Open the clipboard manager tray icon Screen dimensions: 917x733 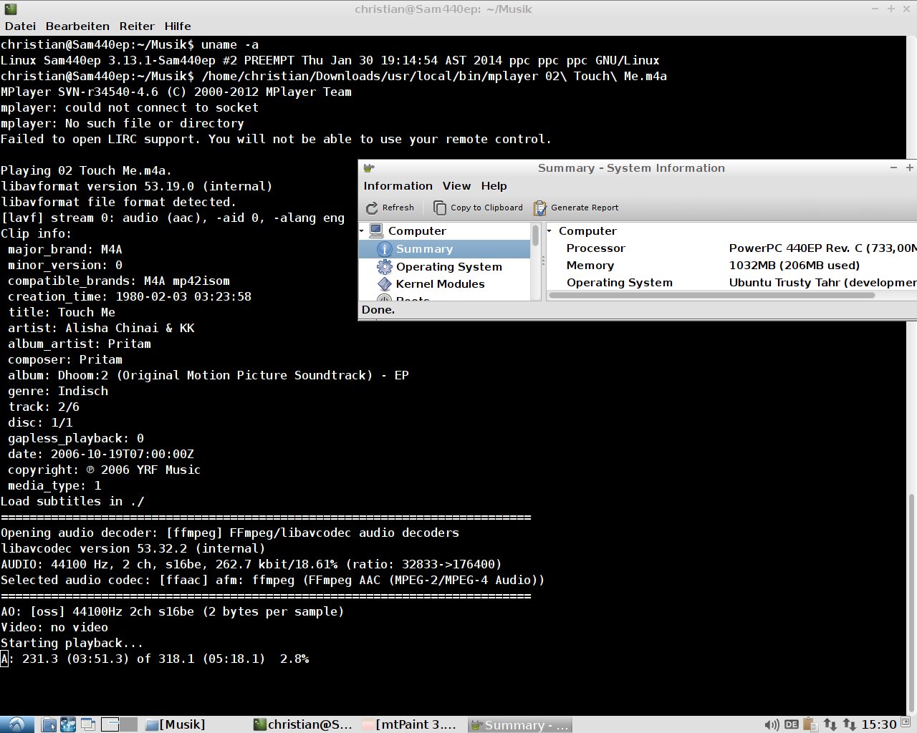coord(810,724)
